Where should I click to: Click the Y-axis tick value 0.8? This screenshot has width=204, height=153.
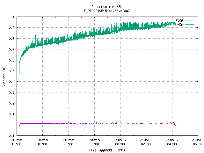pos(11,39)
